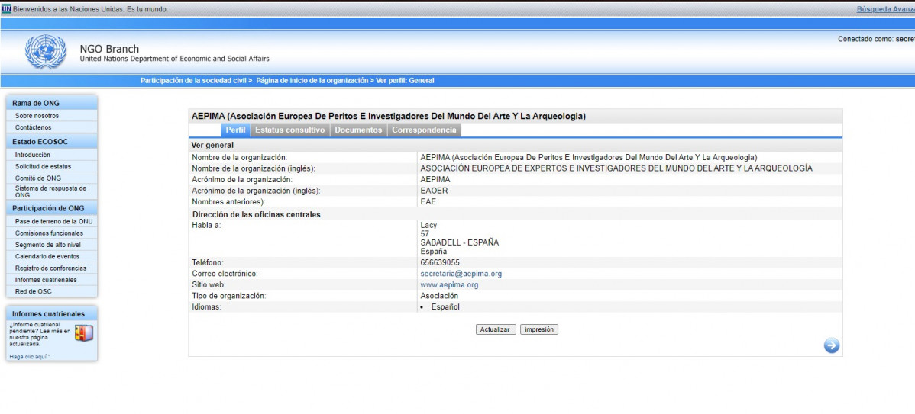Open the Estatus consultivo tab
Image resolution: width=915 pixels, height=414 pixels.
coord(290,130)
